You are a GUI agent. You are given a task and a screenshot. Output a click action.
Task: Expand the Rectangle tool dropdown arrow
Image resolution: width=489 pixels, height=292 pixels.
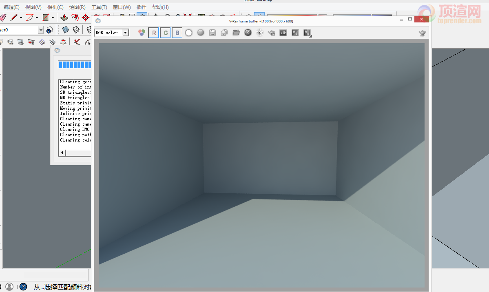point(53,18)
